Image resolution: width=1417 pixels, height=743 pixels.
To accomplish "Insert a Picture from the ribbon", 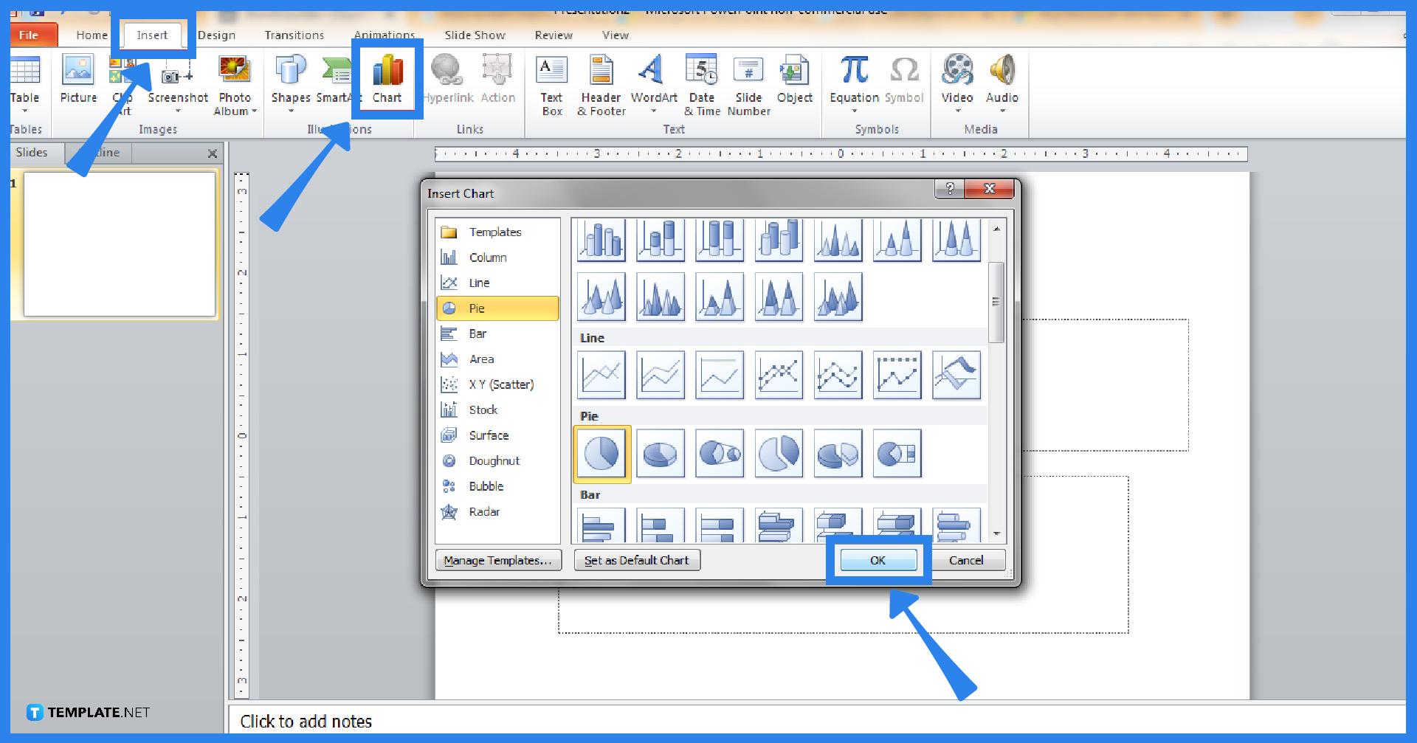I will [77, 83].
